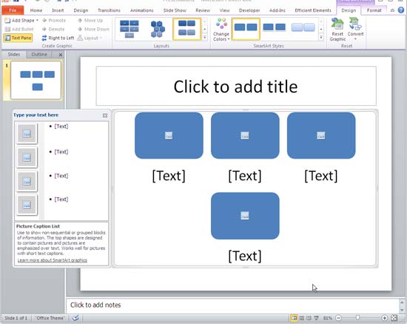
Task: Click the Promote button
Action: (x=54, y=20)
